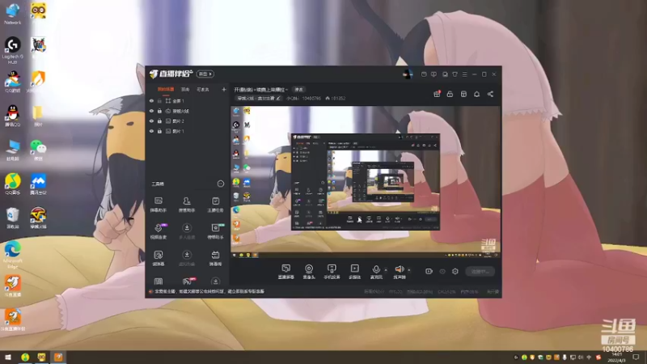The width and height of the screenshot is (647, 364).
Task: Open the danmaku TV-shaped tool
Action: pos(215,258)
